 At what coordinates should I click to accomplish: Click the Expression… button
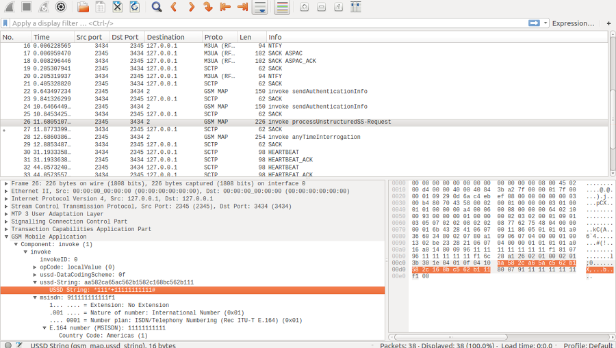click(x=573, y=23)
